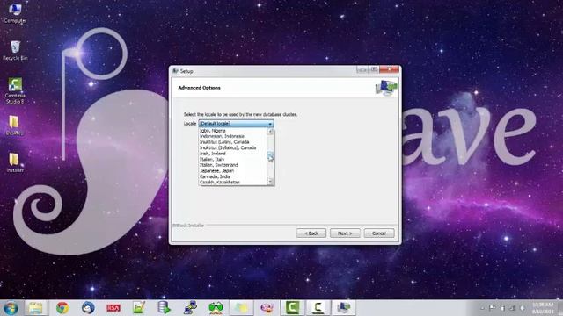Click locale list scroll up arrow
This screenshot has height=316, width=563.
click(270, 132)
